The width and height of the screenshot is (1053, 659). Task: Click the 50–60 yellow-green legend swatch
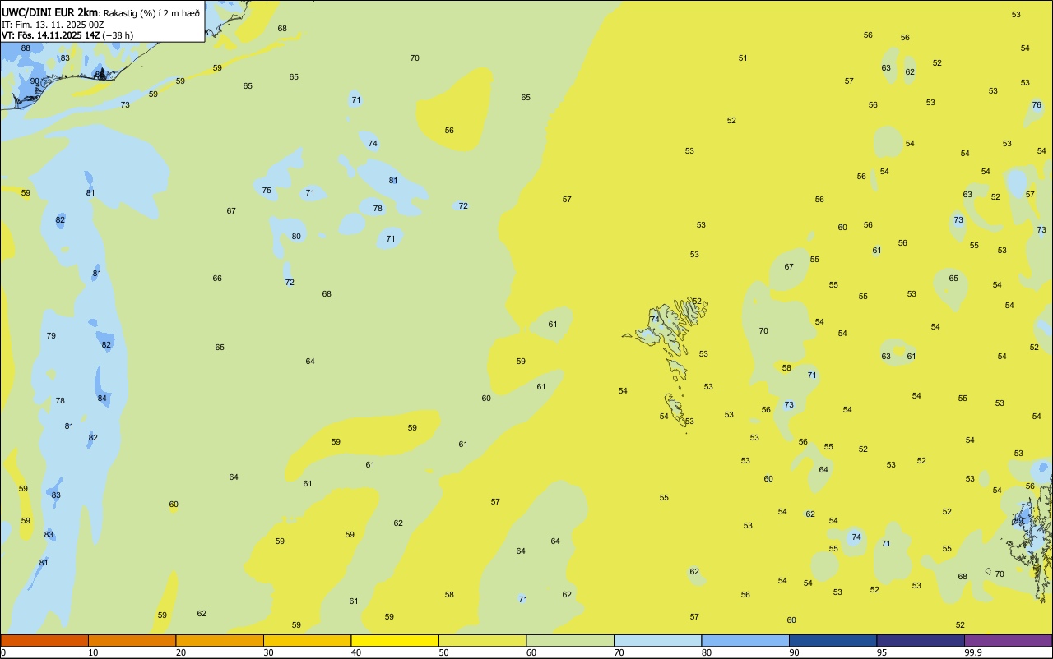click(482, 640)
